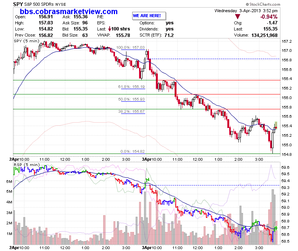This screenshot has width=298, height=251.
Task: Click the 3Apr10:00 marker on upper axis
Action: click(x=152, y=159)
